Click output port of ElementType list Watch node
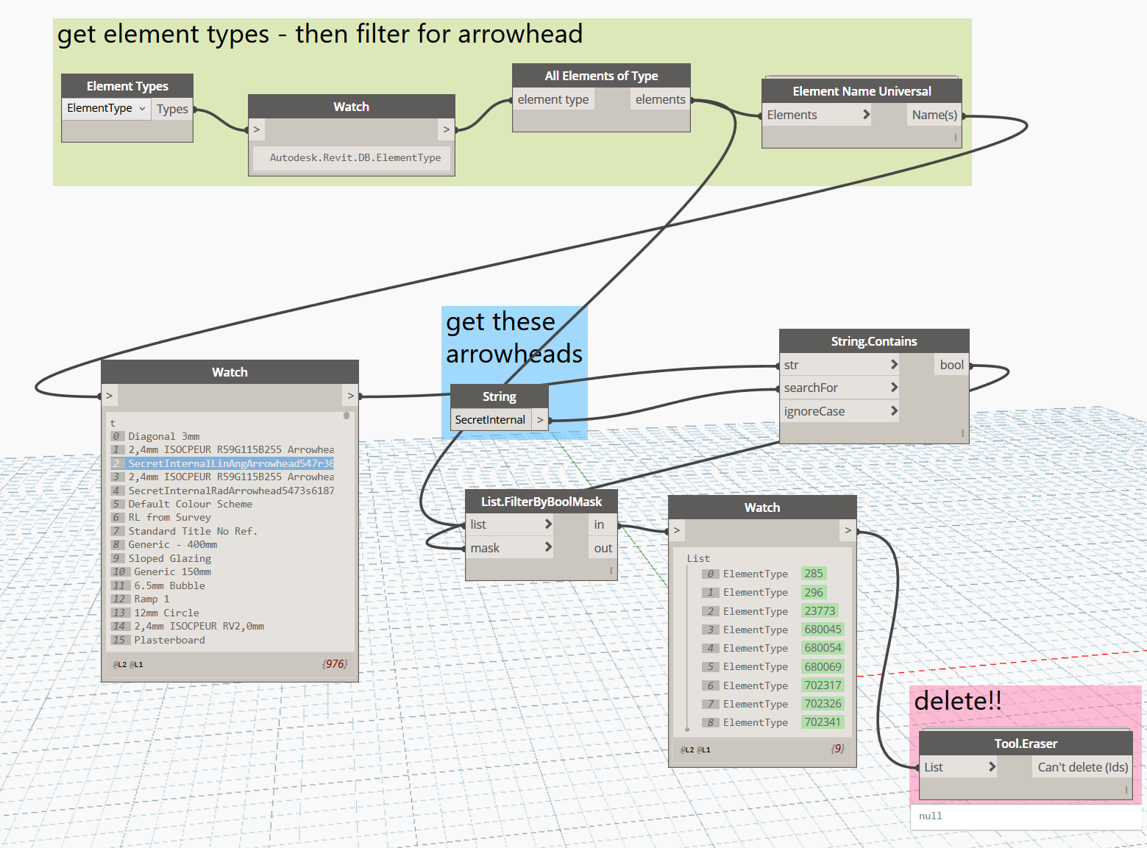Viewport: 1147px width, 848px height. coord(848,530)
